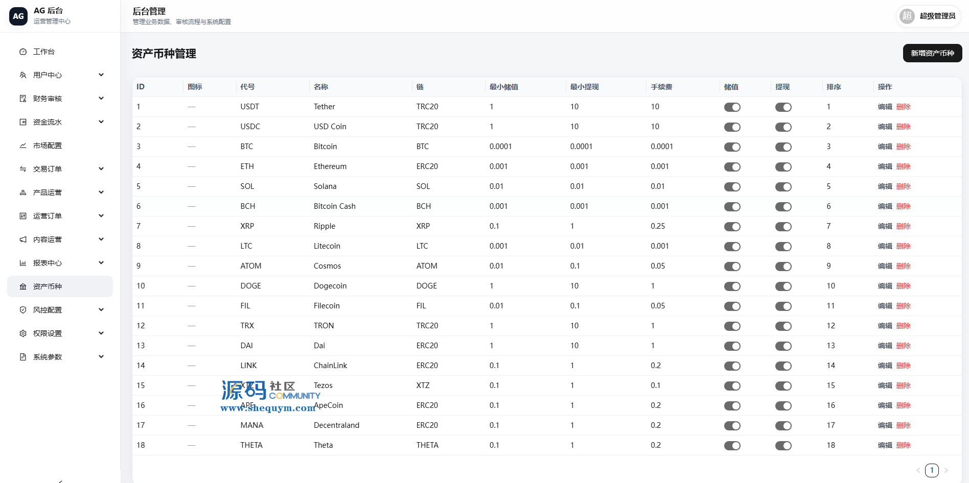Click the AG logo icon
This screenshot has height=483, width=969.
[x=18, y=16]
